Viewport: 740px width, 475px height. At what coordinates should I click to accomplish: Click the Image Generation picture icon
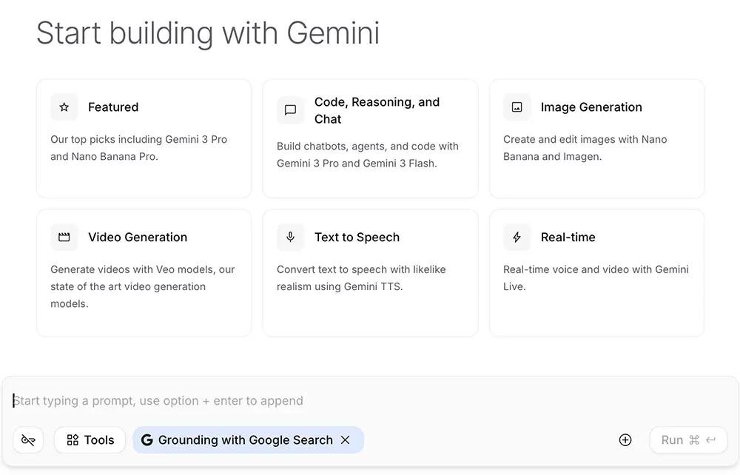[x=517, y=107]
